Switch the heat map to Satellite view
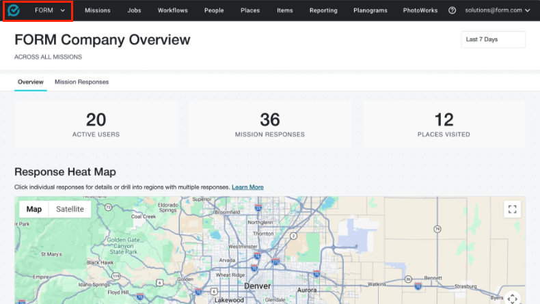The height and width of the screenshot is (304, 540). coord(70,209)
